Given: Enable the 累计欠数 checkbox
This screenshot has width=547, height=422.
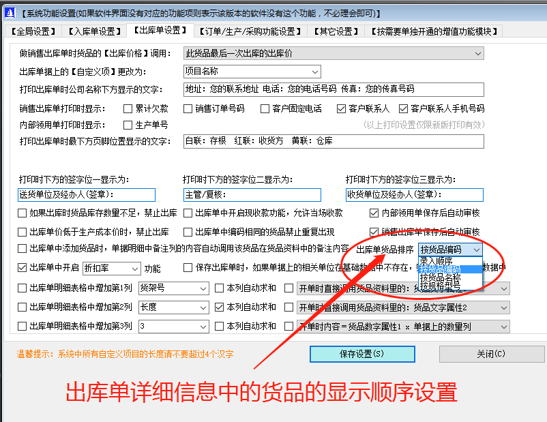Looking at the screenshot, I should [x=128, y=108].
